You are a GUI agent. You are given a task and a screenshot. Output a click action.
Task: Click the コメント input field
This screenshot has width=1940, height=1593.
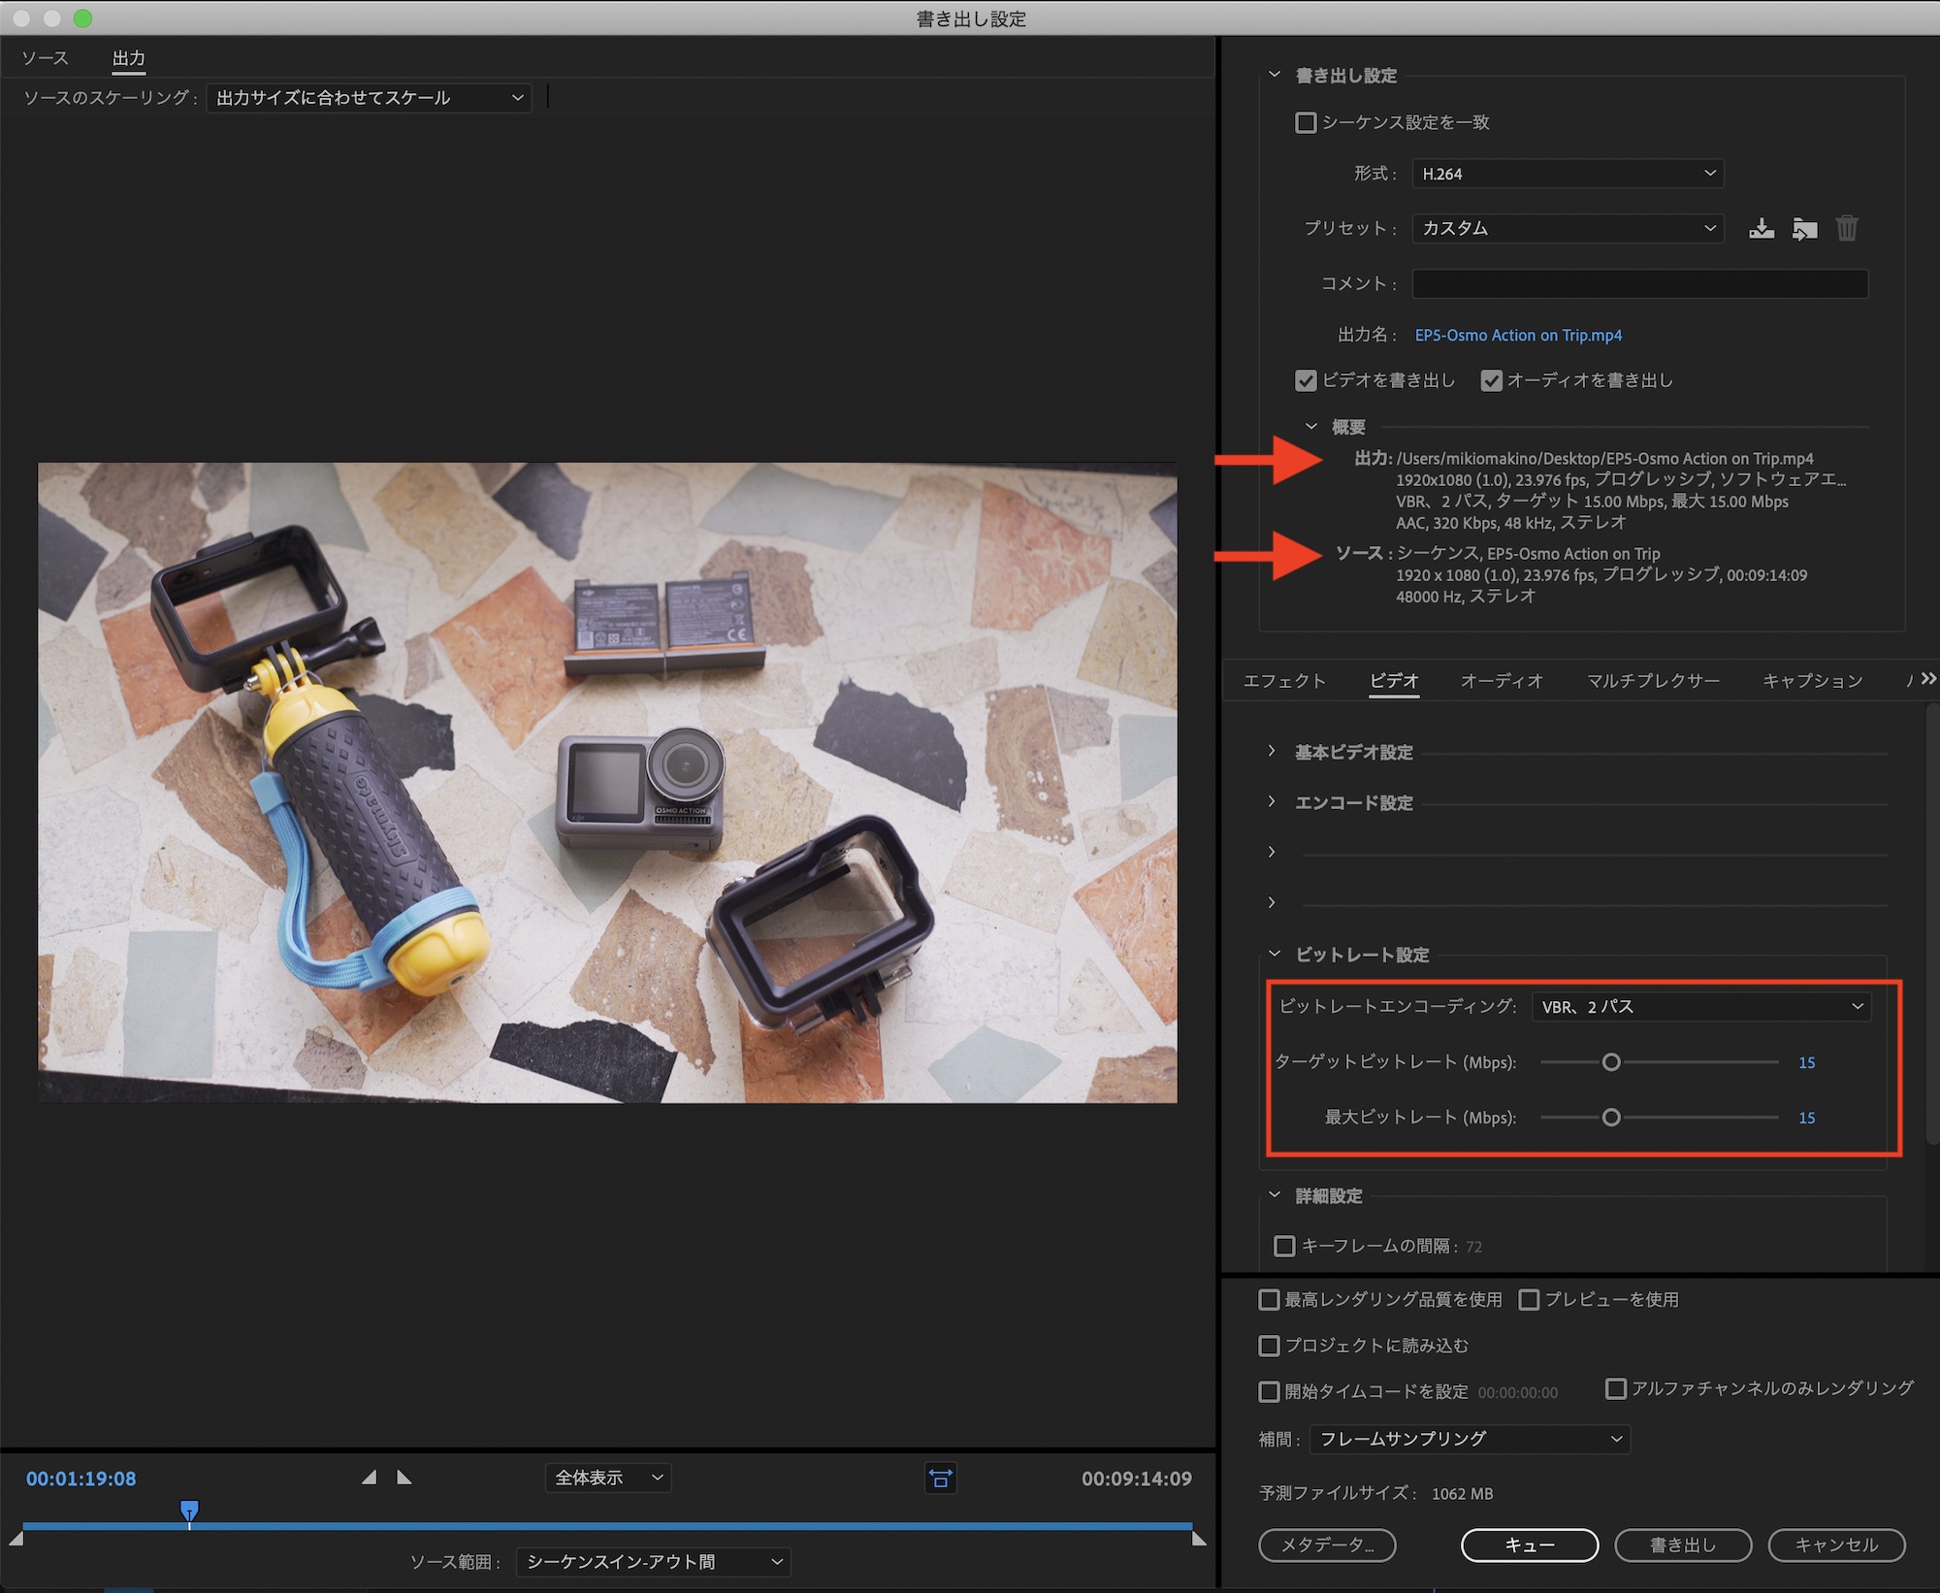(1639, 283)
